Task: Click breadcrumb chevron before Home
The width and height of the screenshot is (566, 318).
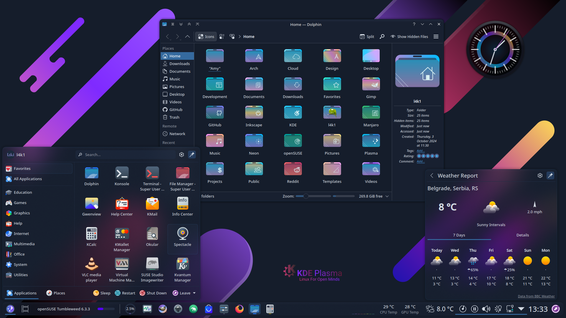Action: click(x=240, y=37)
